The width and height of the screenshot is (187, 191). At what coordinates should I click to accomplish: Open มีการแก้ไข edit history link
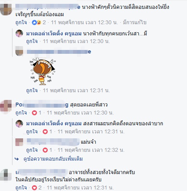coord(135,23)
